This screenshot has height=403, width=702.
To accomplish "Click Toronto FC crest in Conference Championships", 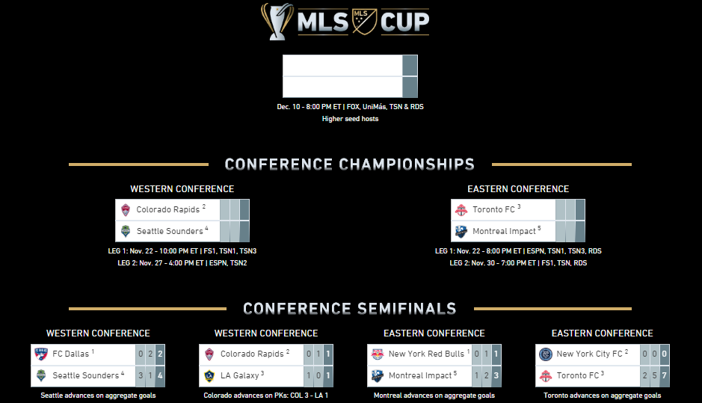I will 461,210.
